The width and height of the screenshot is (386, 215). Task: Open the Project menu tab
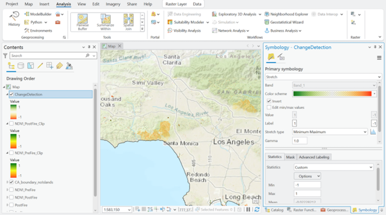pyautogui.click(x=12, y=4)
